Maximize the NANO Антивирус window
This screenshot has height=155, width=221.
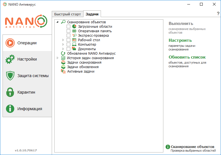[201, 4]
